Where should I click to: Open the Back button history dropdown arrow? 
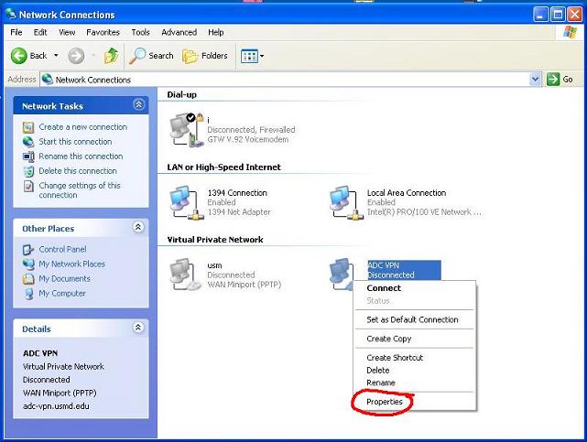coord(56,56)
